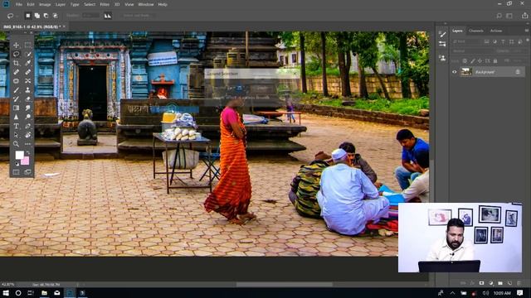Click the Background layer thumbnail
The image size is (531, 298).
pos(466,72)
